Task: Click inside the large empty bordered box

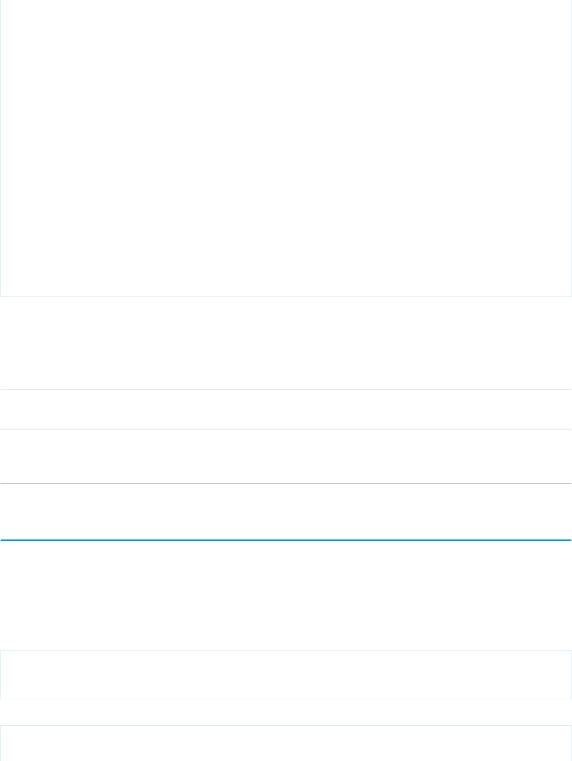Action: pyautogui.click(x=286, y=148)
